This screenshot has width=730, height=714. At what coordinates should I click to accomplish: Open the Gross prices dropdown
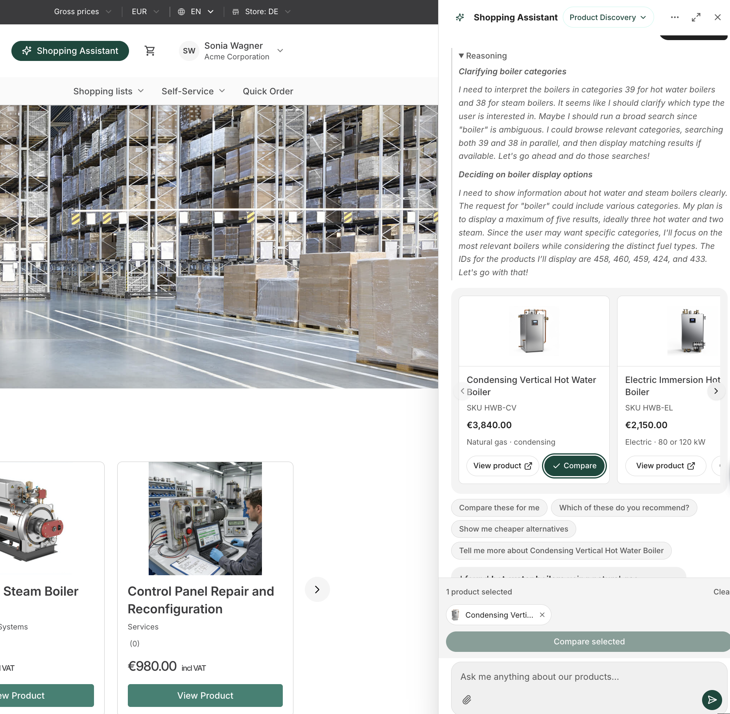point(83,12)
